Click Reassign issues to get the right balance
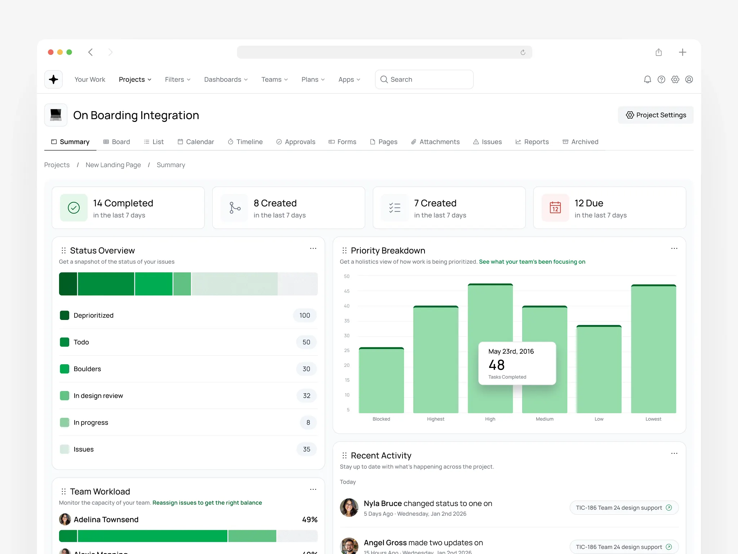 point(207,502)
